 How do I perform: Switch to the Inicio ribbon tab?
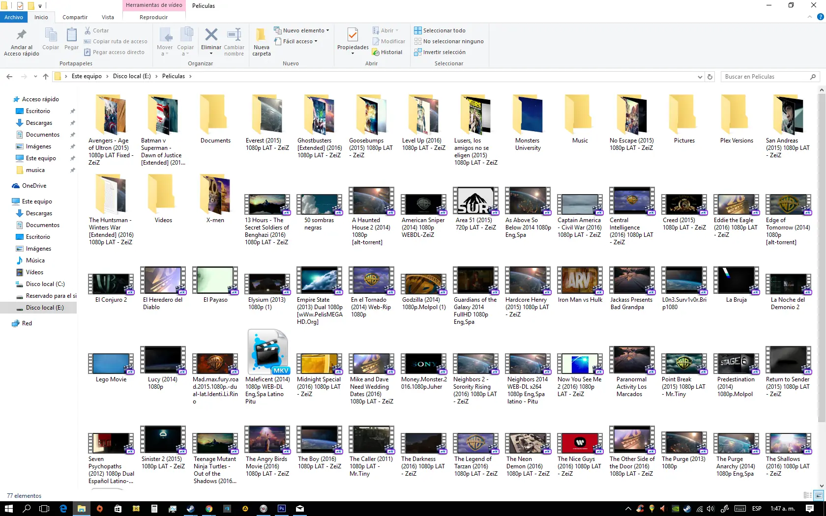(41, 17)
